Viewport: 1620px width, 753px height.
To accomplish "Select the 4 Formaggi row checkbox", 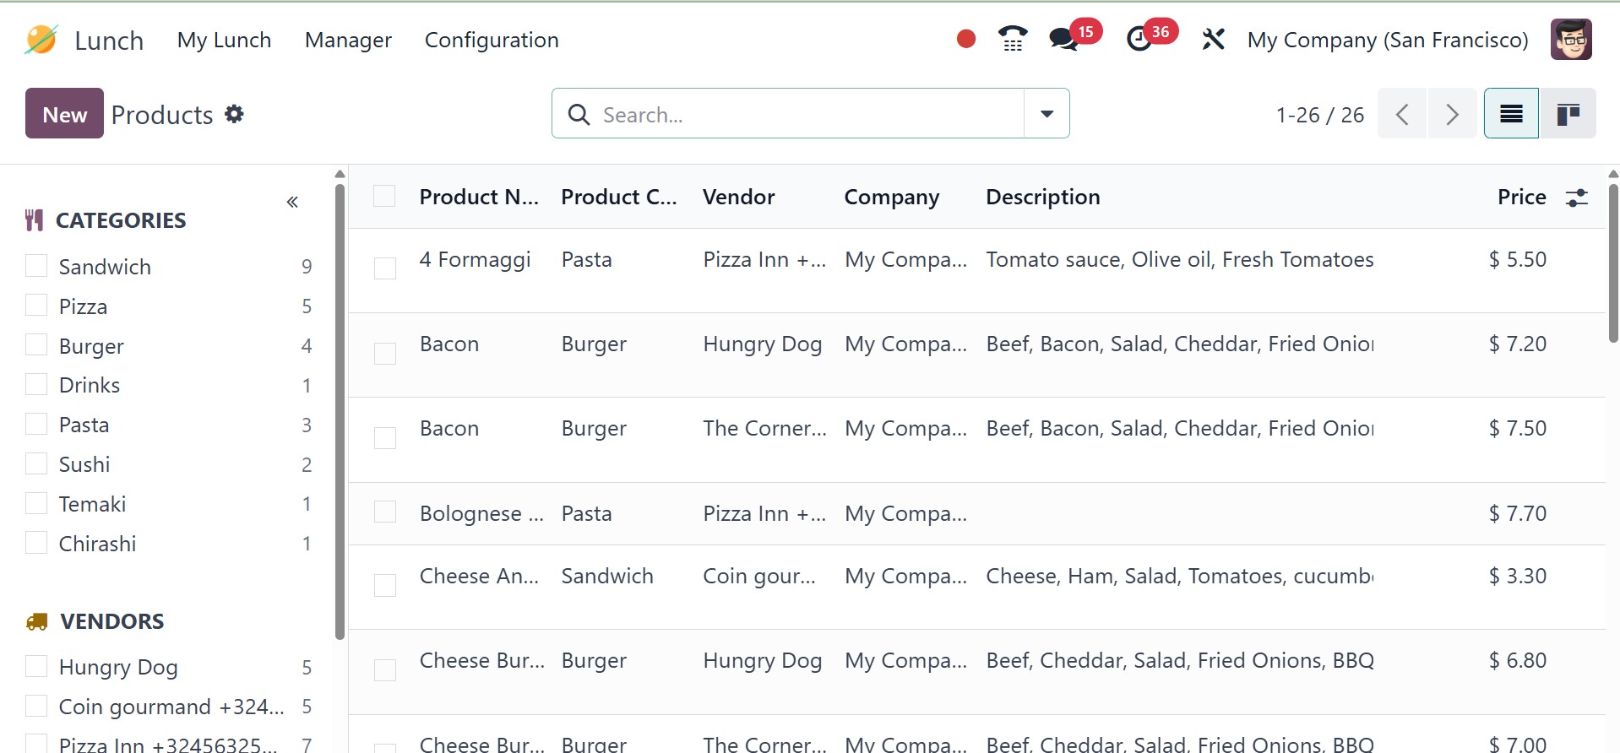I will (385, 268).
